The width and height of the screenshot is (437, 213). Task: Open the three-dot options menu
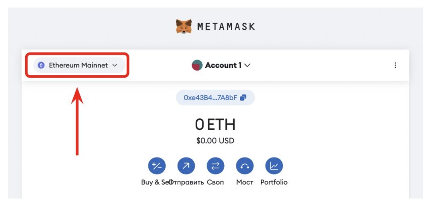coord(395,65)
